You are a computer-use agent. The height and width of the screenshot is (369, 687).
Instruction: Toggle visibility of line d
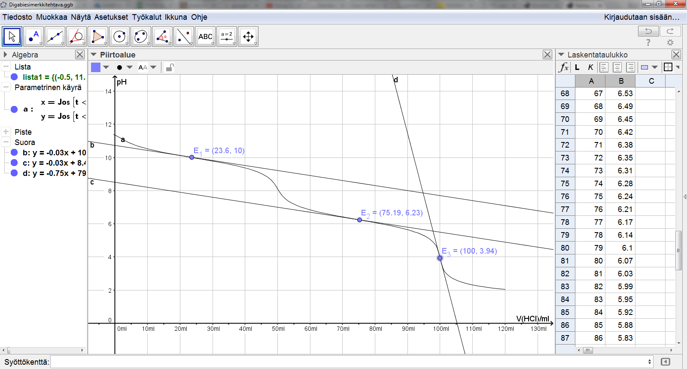14,173
